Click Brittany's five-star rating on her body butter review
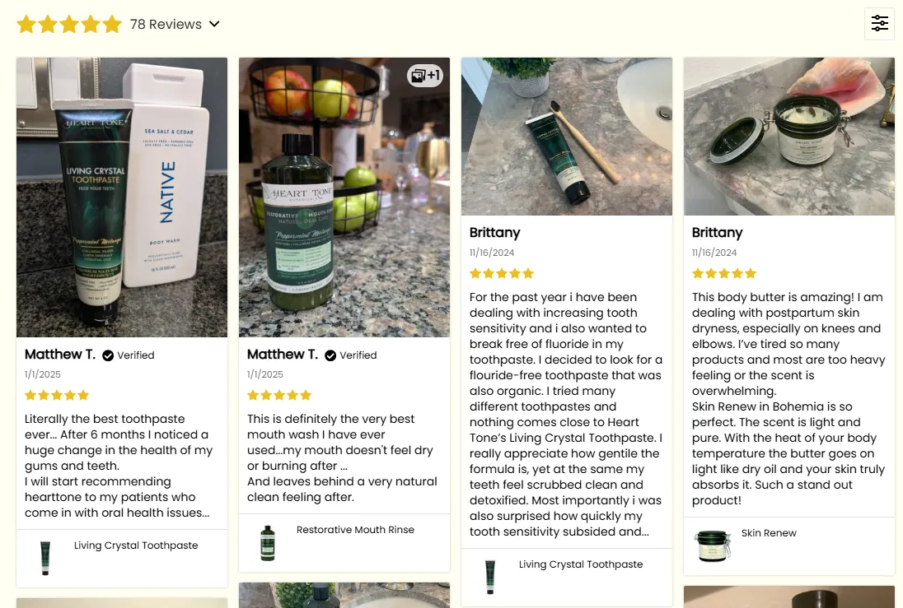Screen dimensions: 903x608 click(x=723, y=273)
